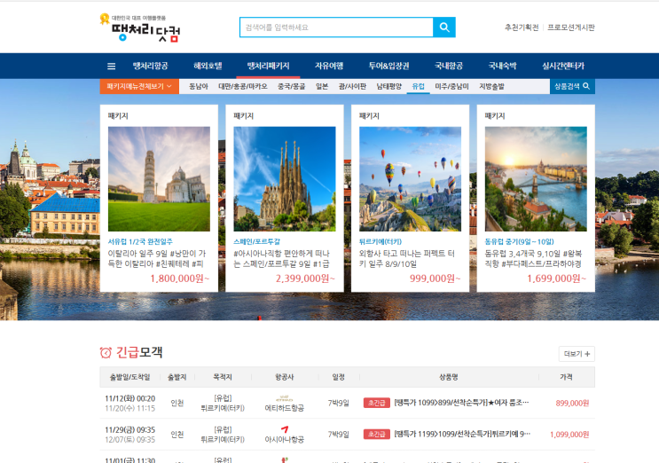Select the 자유여행 menu
Viewport: 659px width, 463px height.
coord(329,66)
